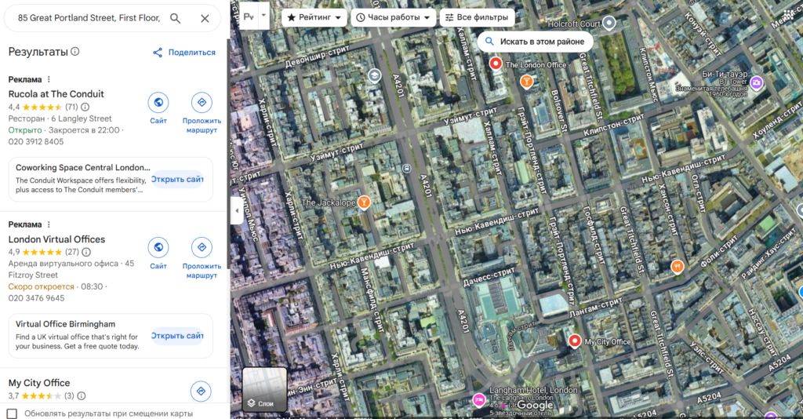Select The London Office red map pin
This screenshot has height=419, width=803.
click(x=496, y=64)
